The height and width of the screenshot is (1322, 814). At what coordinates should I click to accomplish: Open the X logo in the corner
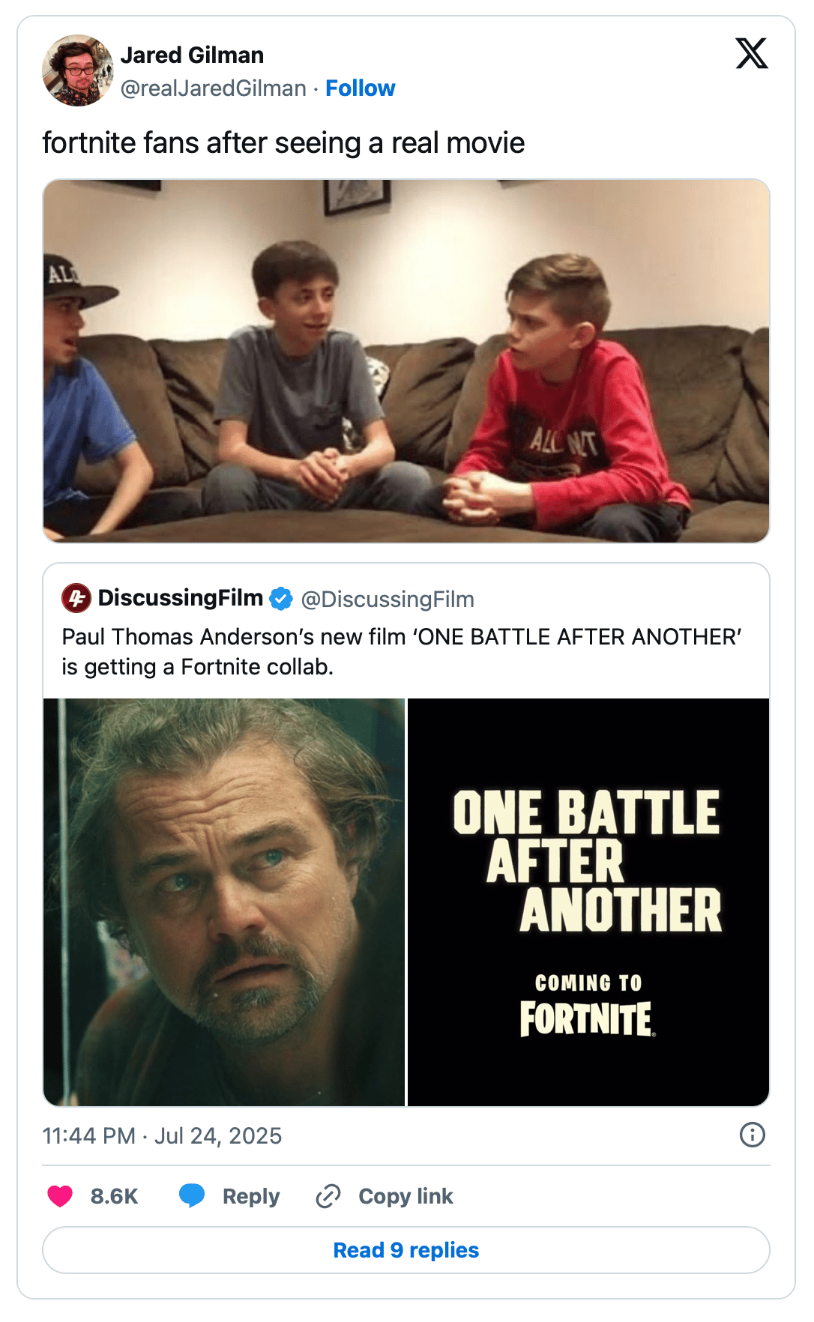[x=752, y=53]
